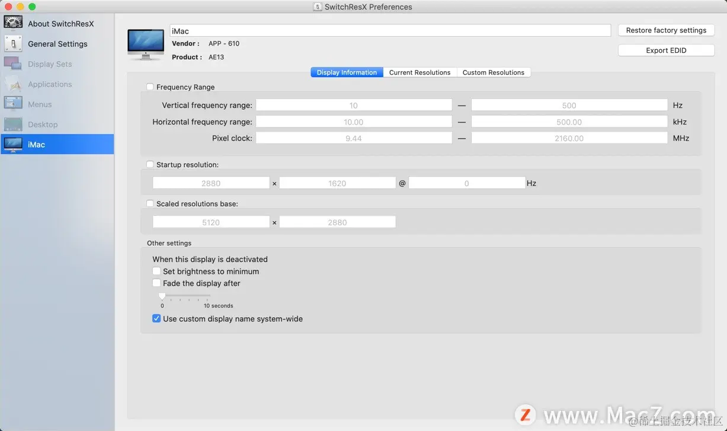
Task: Click the vertical frequency maximum field (500)
Action: click(x=569, y=105)
